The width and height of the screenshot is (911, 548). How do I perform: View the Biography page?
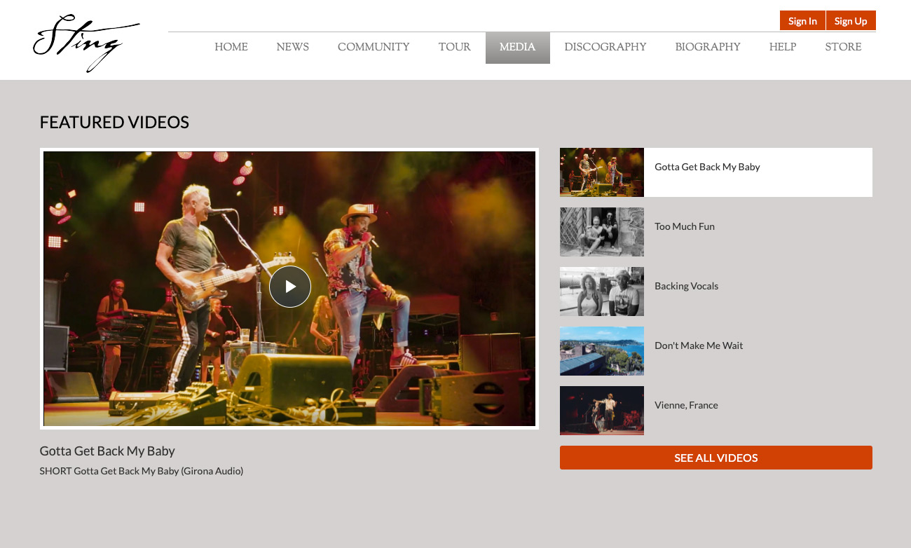(x=707, y=48)
